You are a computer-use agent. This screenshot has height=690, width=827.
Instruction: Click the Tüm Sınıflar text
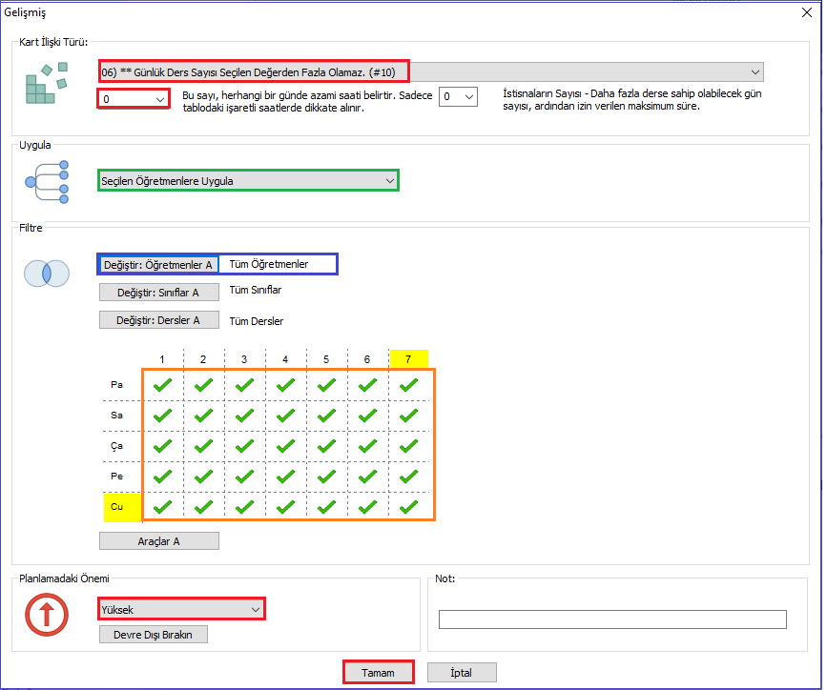point(256,290)
